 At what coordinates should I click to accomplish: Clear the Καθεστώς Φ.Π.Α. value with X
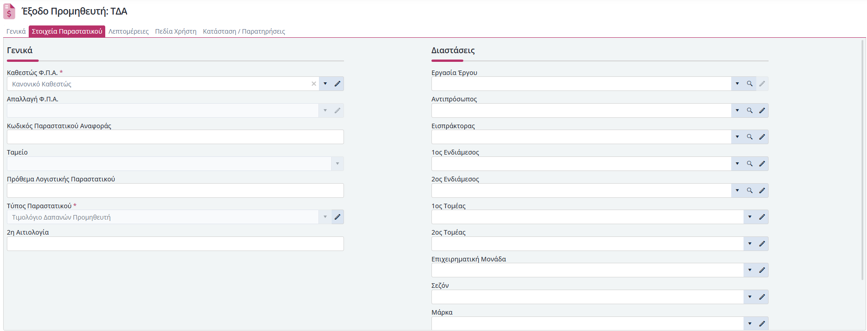coord(314,84)
